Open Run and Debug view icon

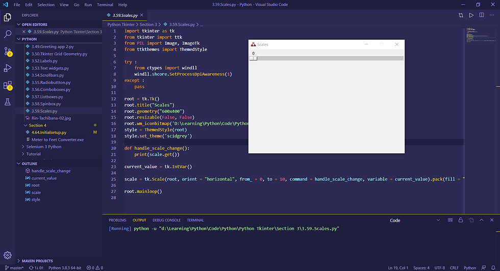tap(7, 68)
